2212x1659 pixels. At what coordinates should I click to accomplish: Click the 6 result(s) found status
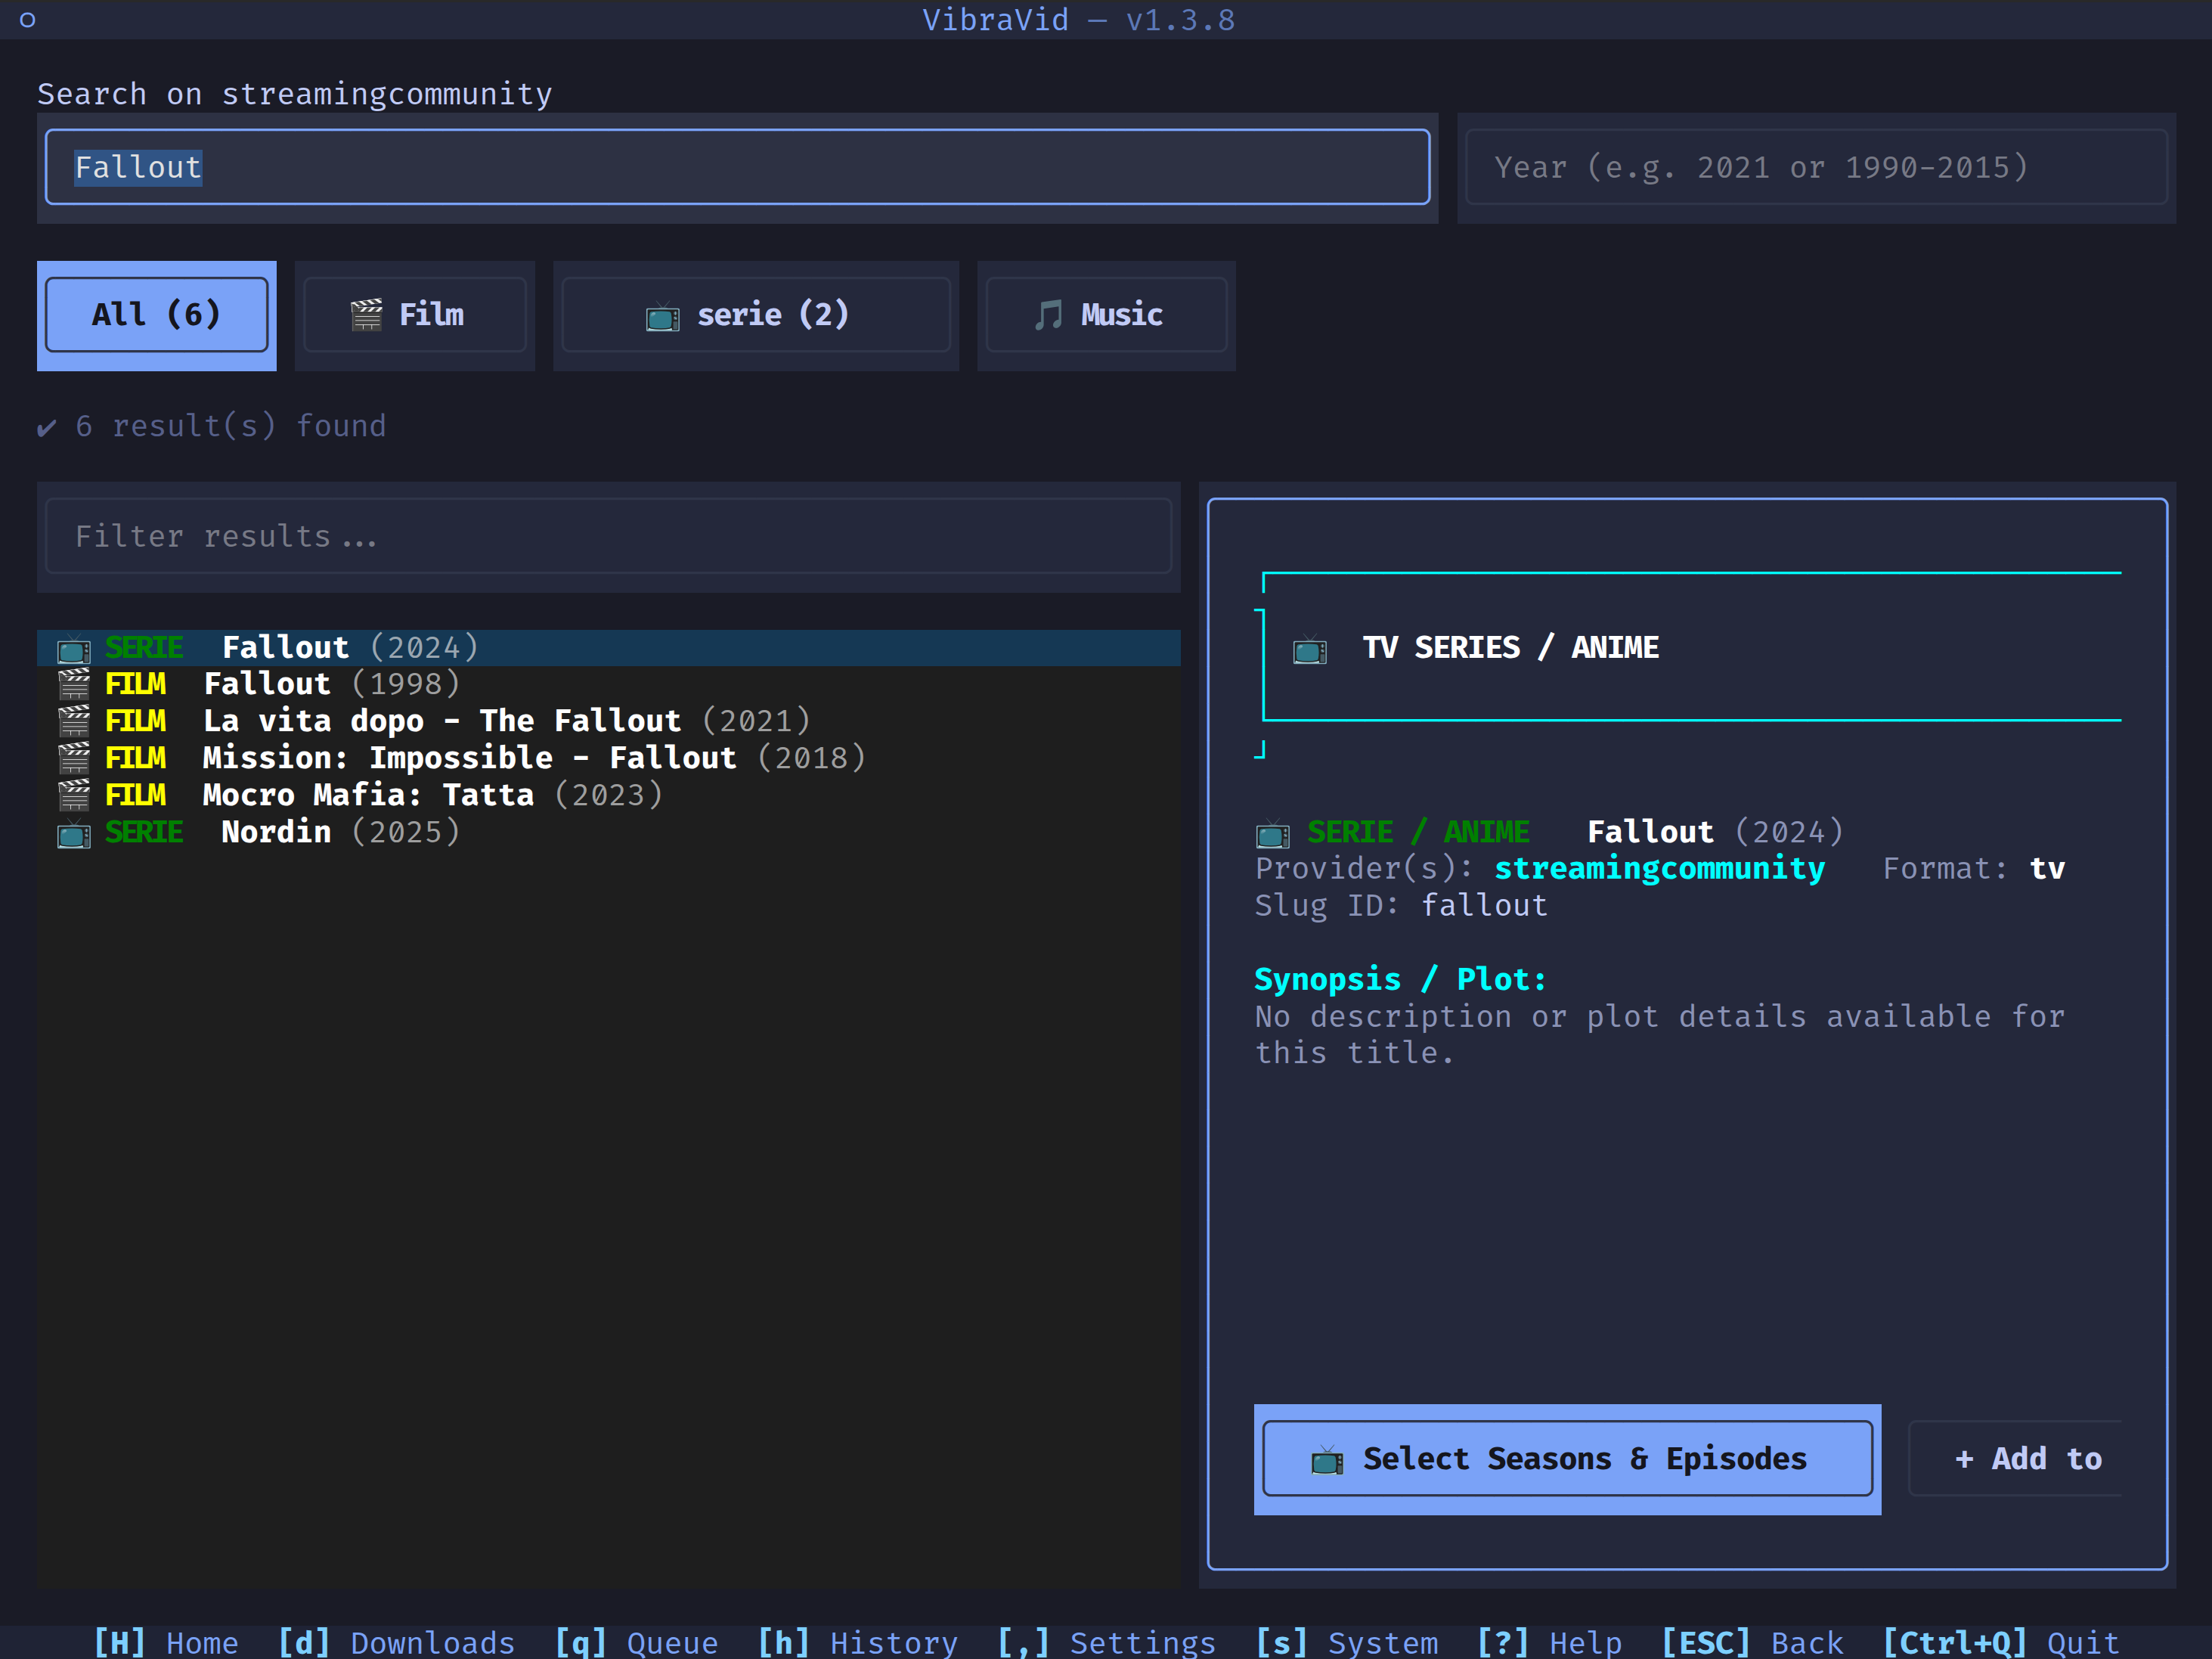[230, 426]
